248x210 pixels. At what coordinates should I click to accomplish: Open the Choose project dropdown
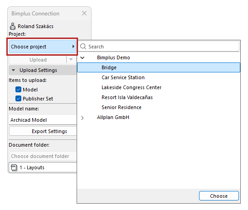click(x=43, y=47)
